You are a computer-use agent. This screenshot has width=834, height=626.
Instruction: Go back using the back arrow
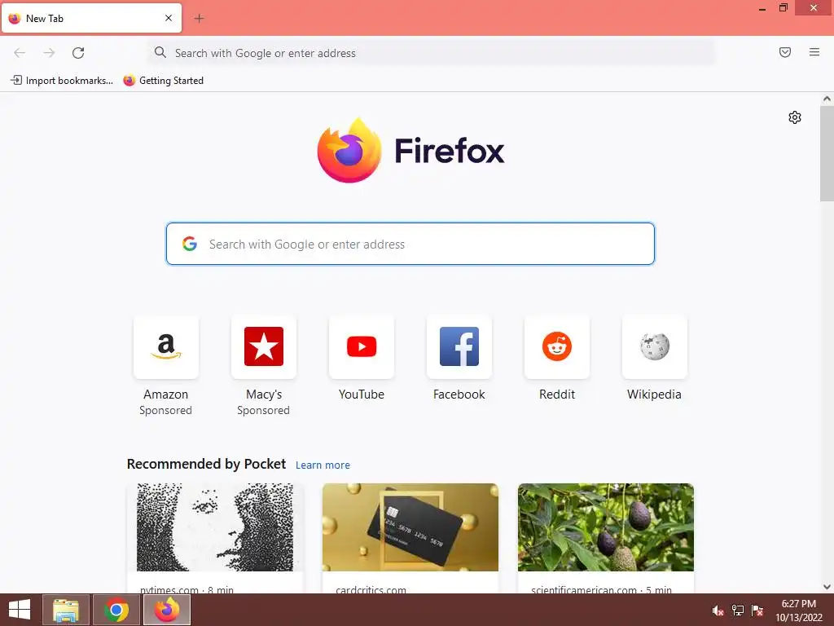pyautogui.click(x=20, y=53)
